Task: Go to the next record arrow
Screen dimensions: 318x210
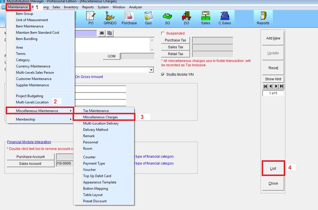Action: [x=276, y=86]
